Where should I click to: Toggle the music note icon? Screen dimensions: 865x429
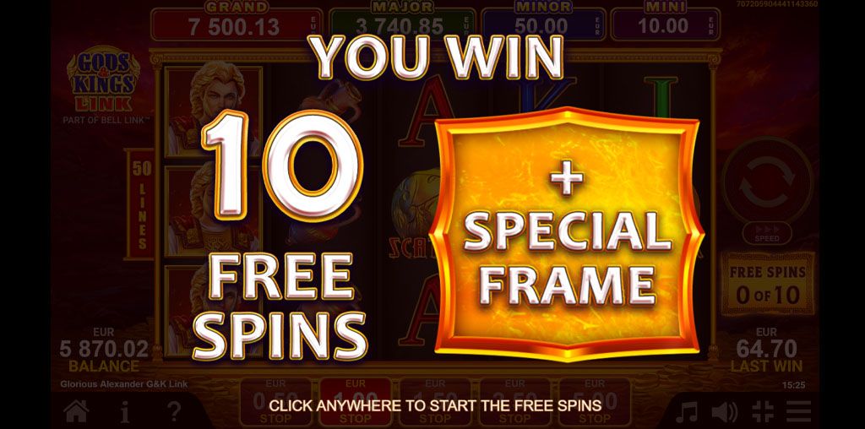pyautogui.click(x=686, y=412)
